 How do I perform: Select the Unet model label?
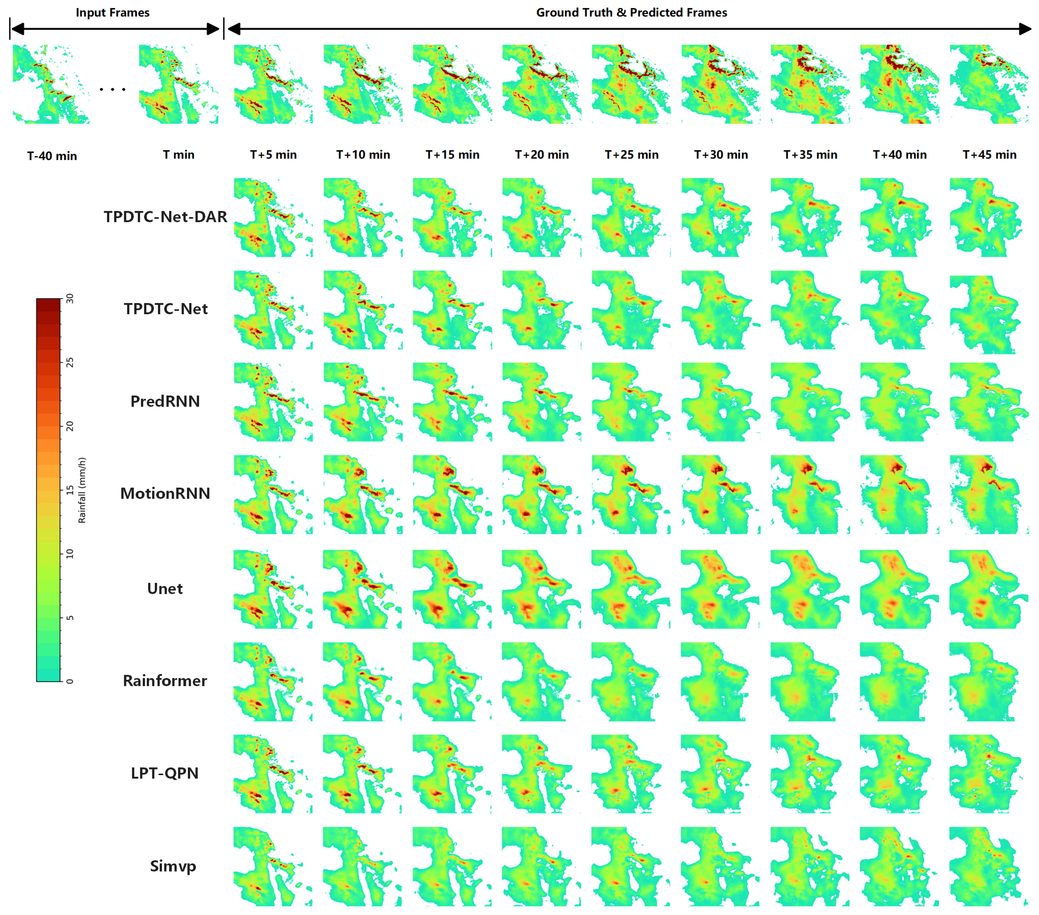(165, 588)
